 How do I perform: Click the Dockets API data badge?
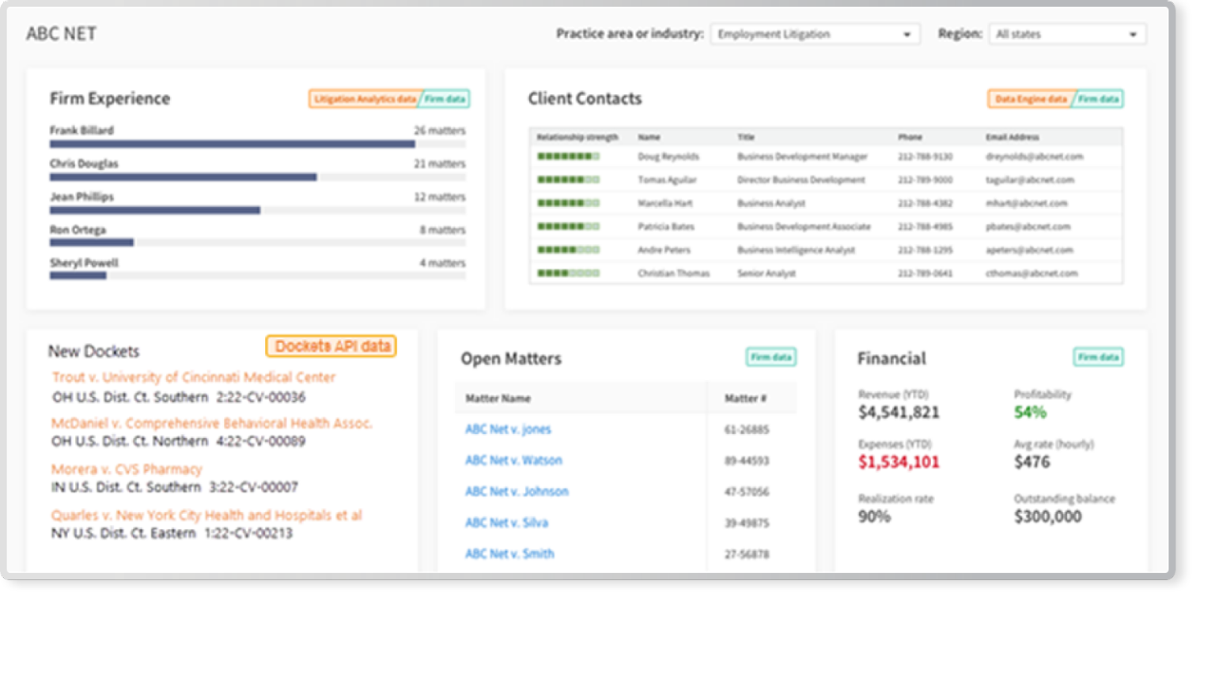point(331,346)
